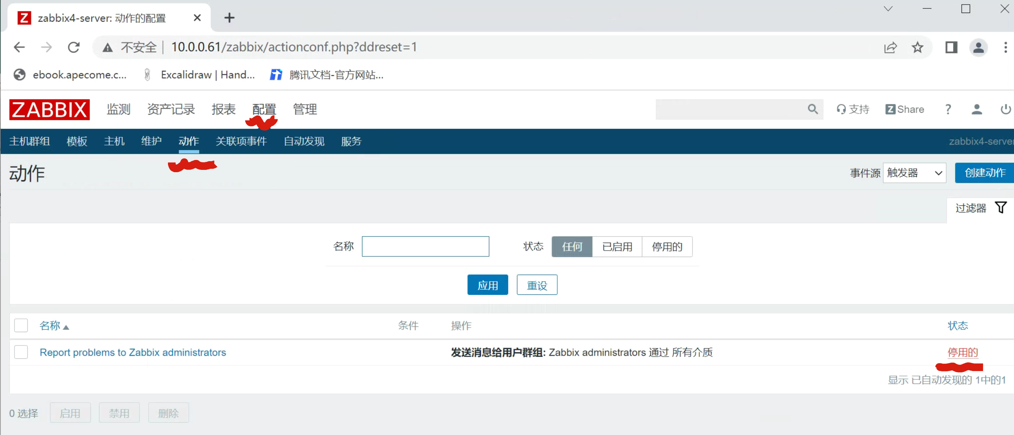
Task: Open the 管理 top menu
Action: (x=305, y=109)
